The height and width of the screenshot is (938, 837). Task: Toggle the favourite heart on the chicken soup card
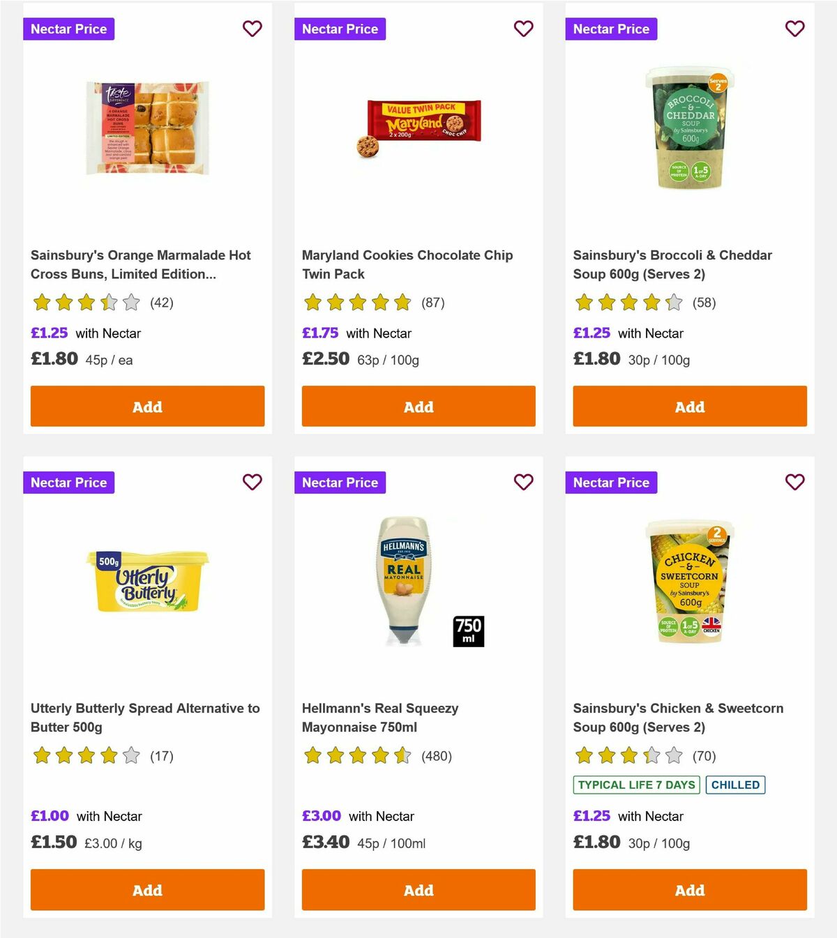(x=794, y=482)
